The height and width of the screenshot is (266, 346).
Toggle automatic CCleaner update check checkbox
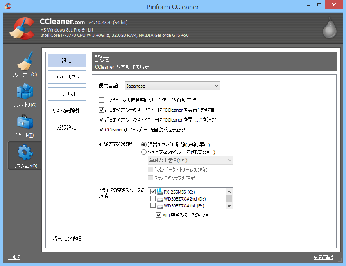point(101,129)
